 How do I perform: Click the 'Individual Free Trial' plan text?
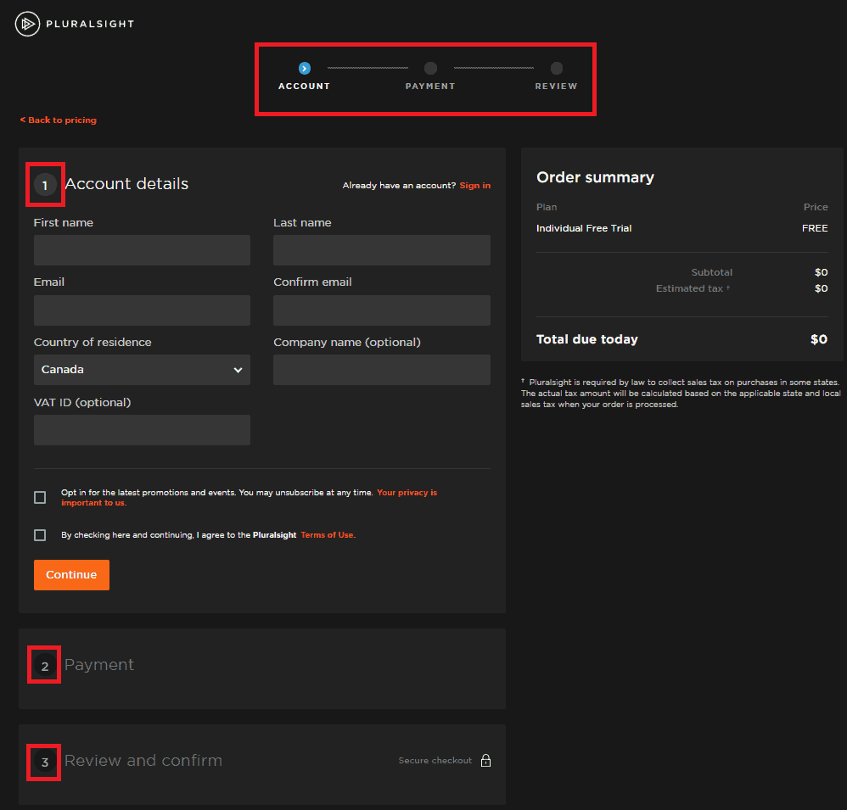[584, 228]
